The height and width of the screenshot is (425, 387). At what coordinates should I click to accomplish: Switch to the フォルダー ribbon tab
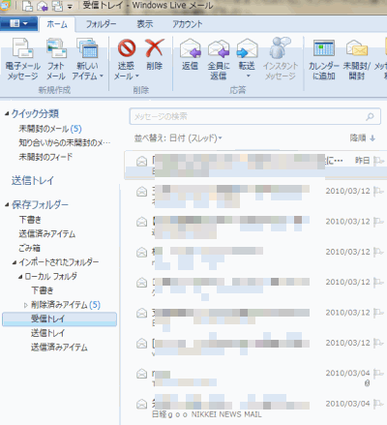click(101, 24)
